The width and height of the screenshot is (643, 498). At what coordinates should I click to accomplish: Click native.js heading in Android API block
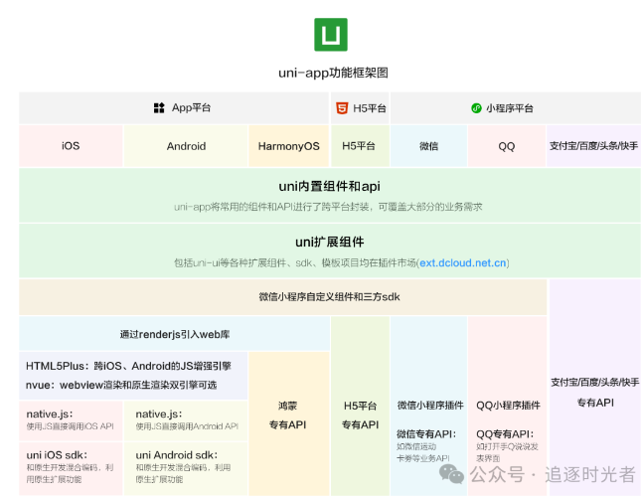click(159, 415)
